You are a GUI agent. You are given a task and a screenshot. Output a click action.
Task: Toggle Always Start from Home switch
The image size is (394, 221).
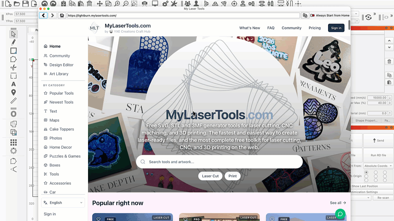point(312,15)
